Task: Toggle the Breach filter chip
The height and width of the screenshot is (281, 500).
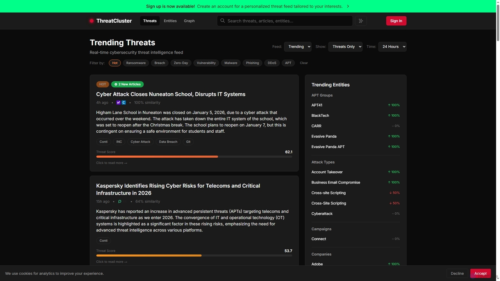Action: (x=160, y=63)
